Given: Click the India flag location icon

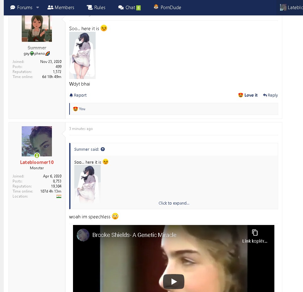Looking at the screenshot, I should (x=59, y=196).
